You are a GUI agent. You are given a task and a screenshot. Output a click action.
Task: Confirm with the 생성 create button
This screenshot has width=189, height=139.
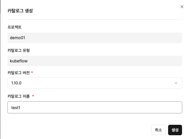[175, 130]
